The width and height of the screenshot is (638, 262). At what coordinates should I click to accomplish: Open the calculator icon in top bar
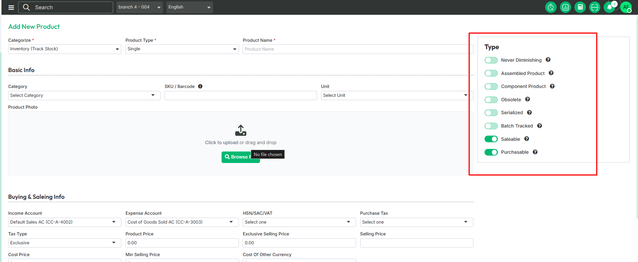(x=580, y=7)
